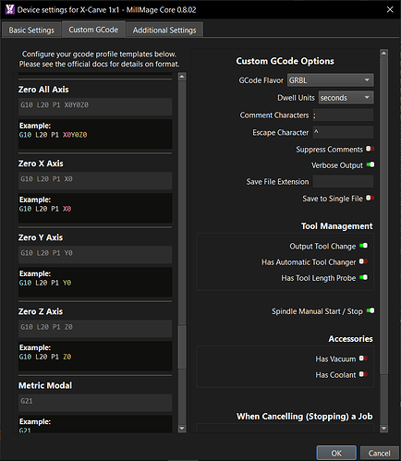Open the GCode Flavor dropdown
The image size is (401, 461).
pos(331,80)
